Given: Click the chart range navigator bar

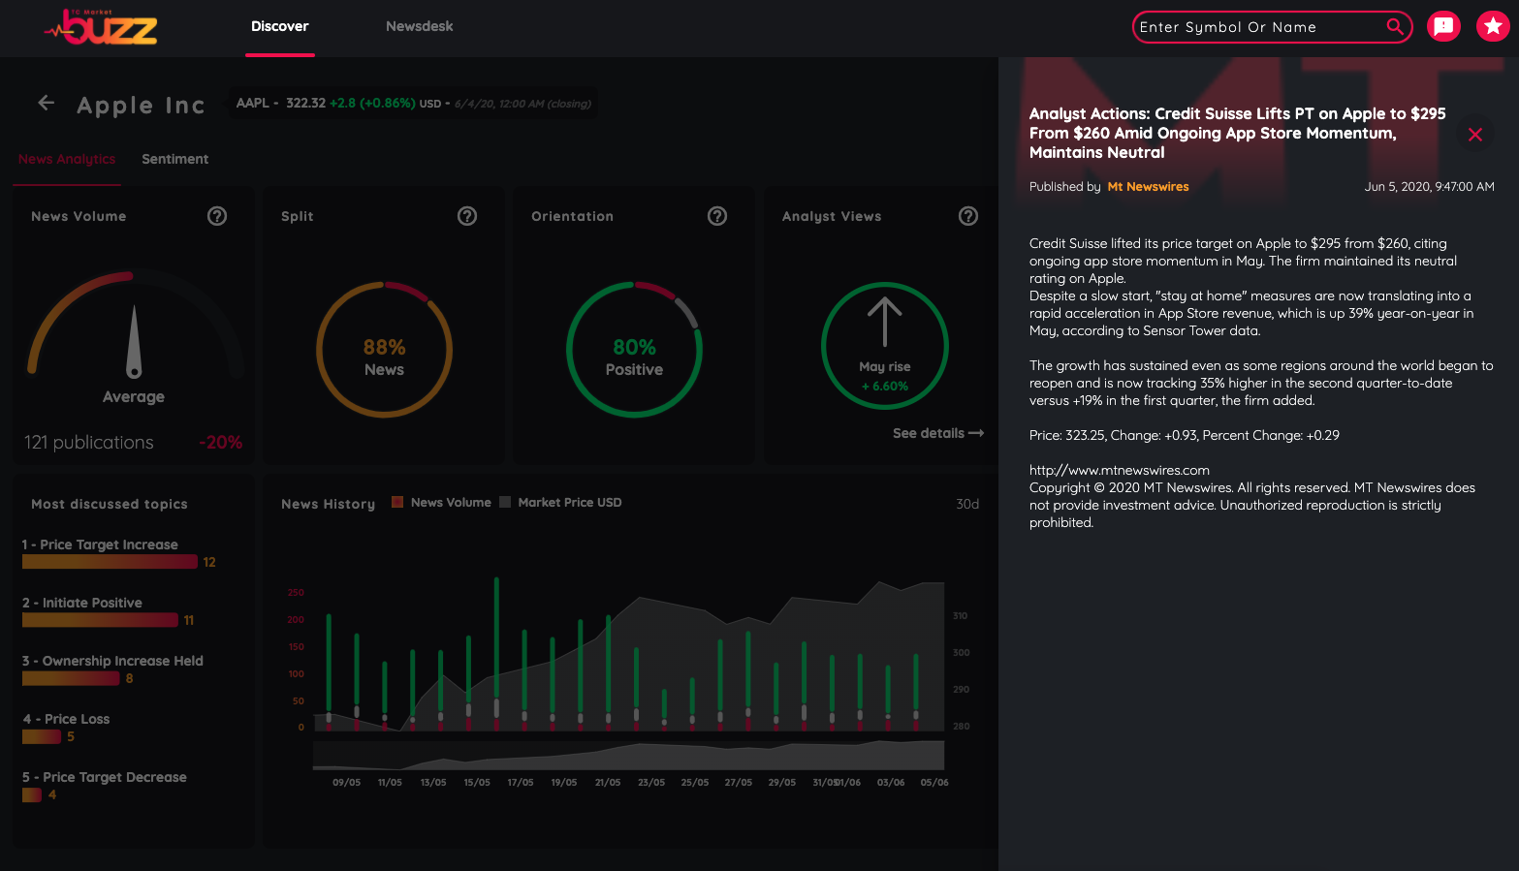Looking at the screenshot, I should point(628,756).
